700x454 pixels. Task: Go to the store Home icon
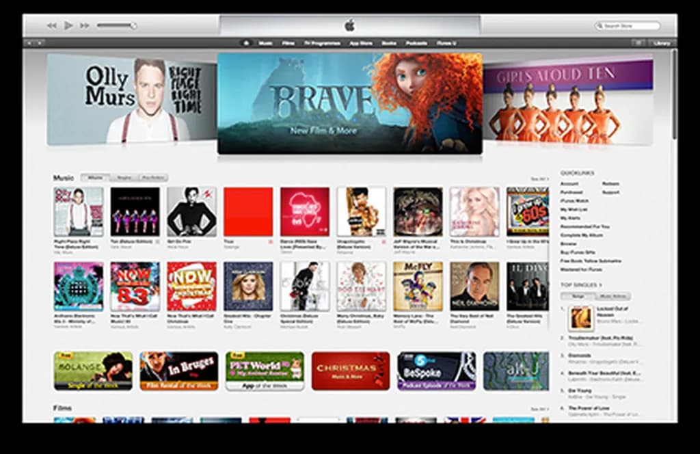[x=246, y=43]
